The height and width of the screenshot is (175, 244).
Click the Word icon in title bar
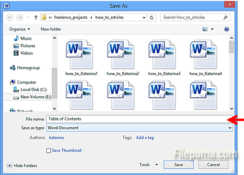point(6,6)
